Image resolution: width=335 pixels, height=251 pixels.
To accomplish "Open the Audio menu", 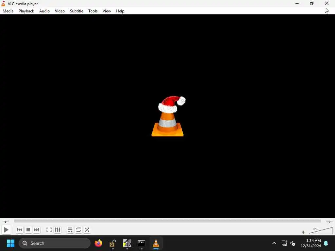I will point(44,11).
